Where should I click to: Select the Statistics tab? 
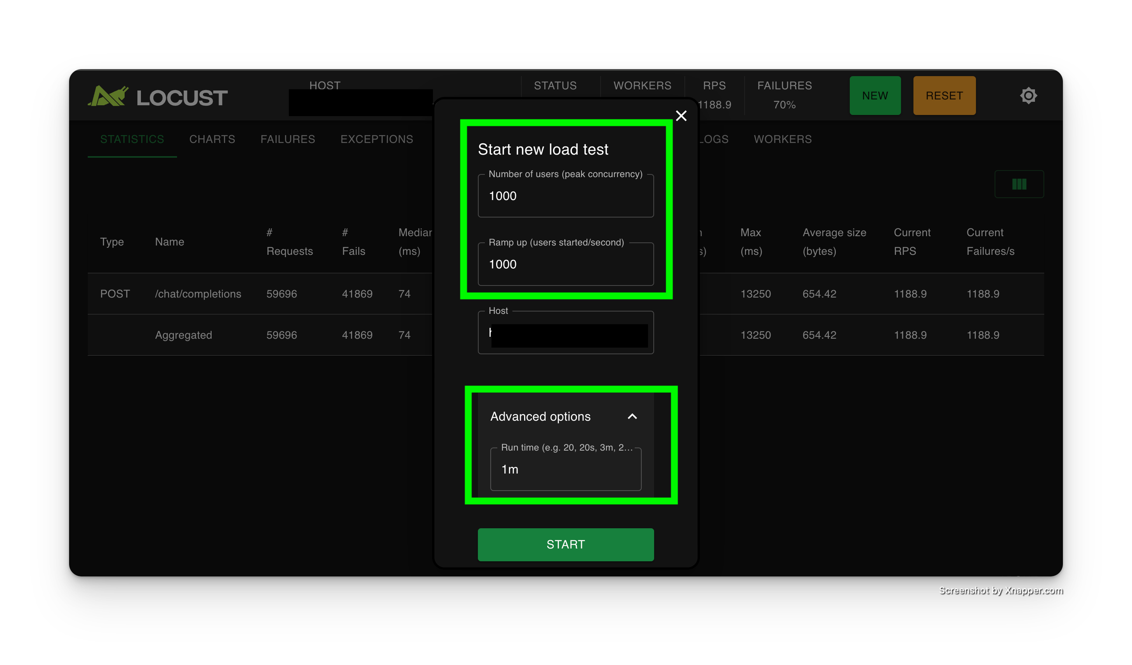(x=132, y=139)
